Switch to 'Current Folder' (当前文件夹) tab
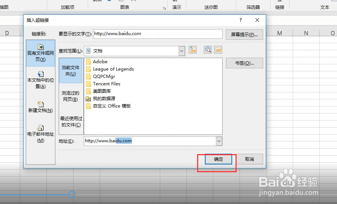Image resolution: width=337 pixels, height=204 pixels. (x=71, y=71)
